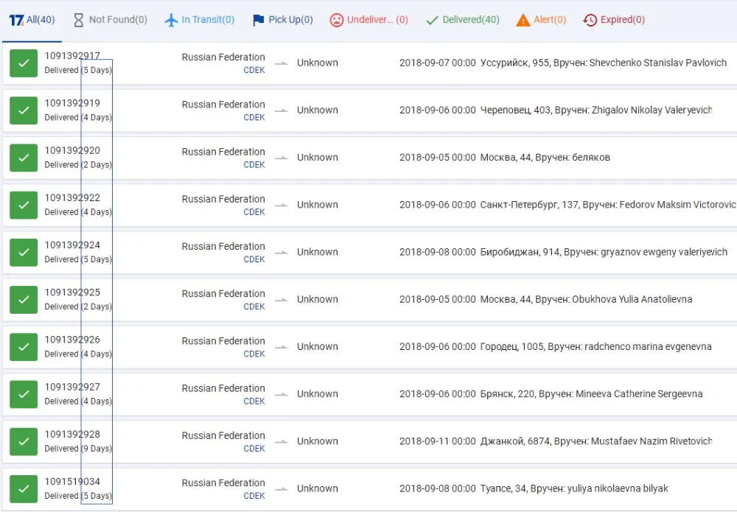This screenshot has height=512, width=737.
Task: Click green check icon for 1091392922
Action: (x=24, y=205)
